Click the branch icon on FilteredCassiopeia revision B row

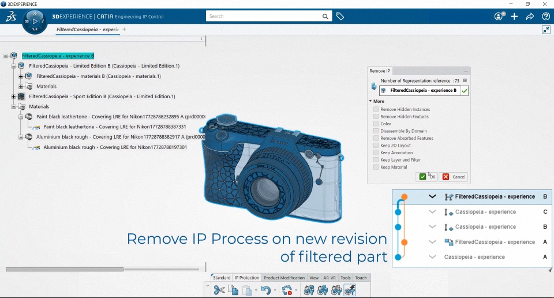448,197
